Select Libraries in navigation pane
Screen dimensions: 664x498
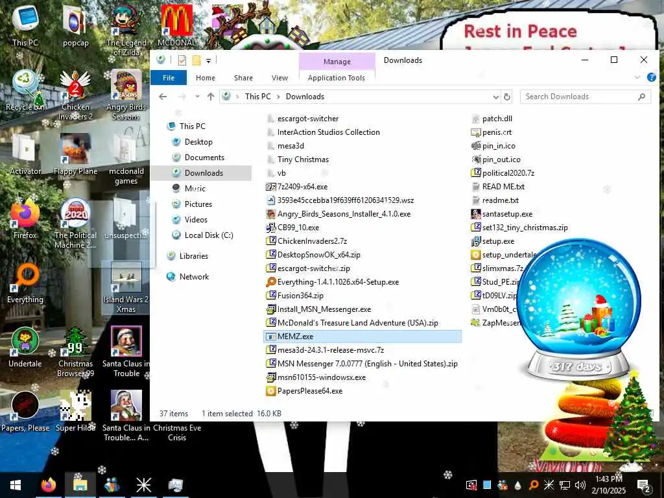click(x=193, y=255)
